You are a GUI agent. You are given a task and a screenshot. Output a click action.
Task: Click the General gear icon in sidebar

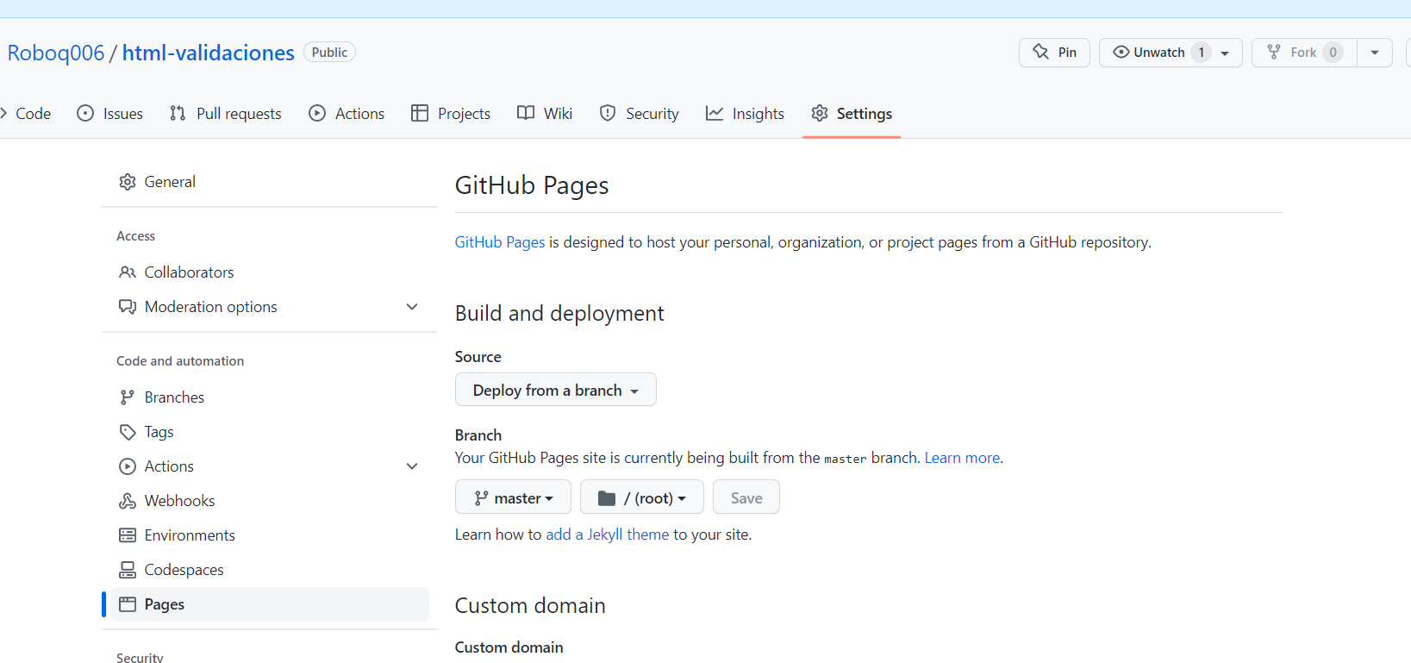pyautogui.click(x=128, y=182)
